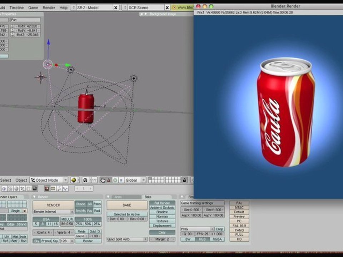
Task: Open the Scene context button in buttons header
Action: (x=35, y=188)
